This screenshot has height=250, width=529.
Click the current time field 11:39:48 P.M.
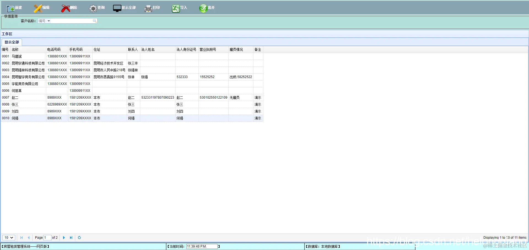[202, 246]
